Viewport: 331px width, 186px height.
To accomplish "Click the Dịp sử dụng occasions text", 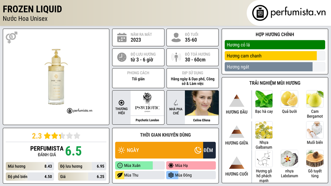I will [193, 81].
